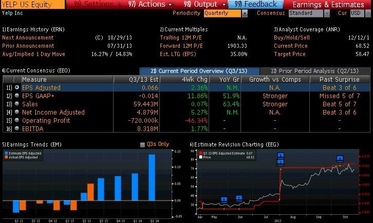This screenshot has height=223, width=373.
Task: Click the Forward 12M P/E value 1903.33
Action: 237,46
